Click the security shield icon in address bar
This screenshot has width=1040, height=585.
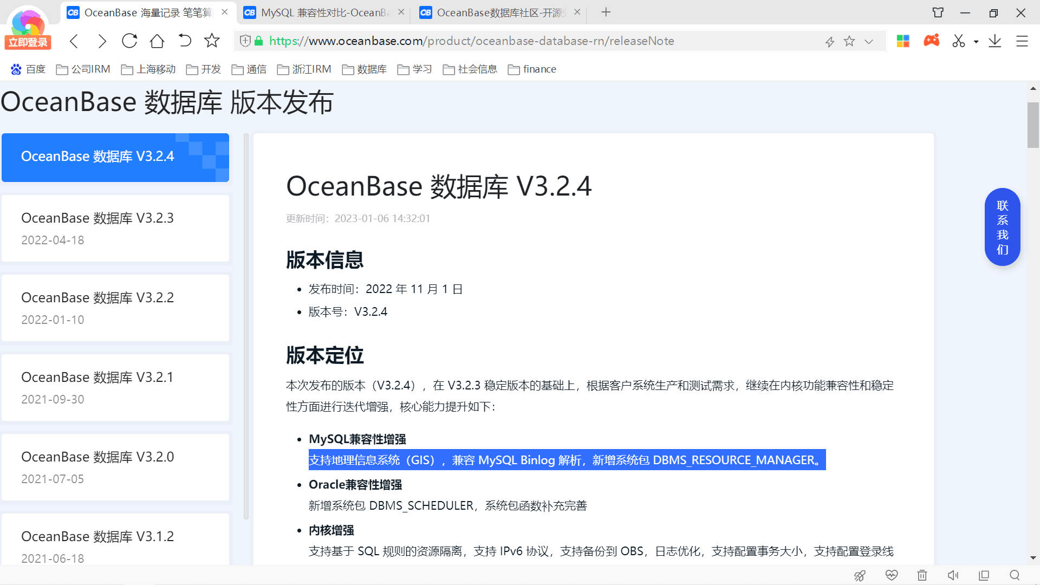click(245, 41)
